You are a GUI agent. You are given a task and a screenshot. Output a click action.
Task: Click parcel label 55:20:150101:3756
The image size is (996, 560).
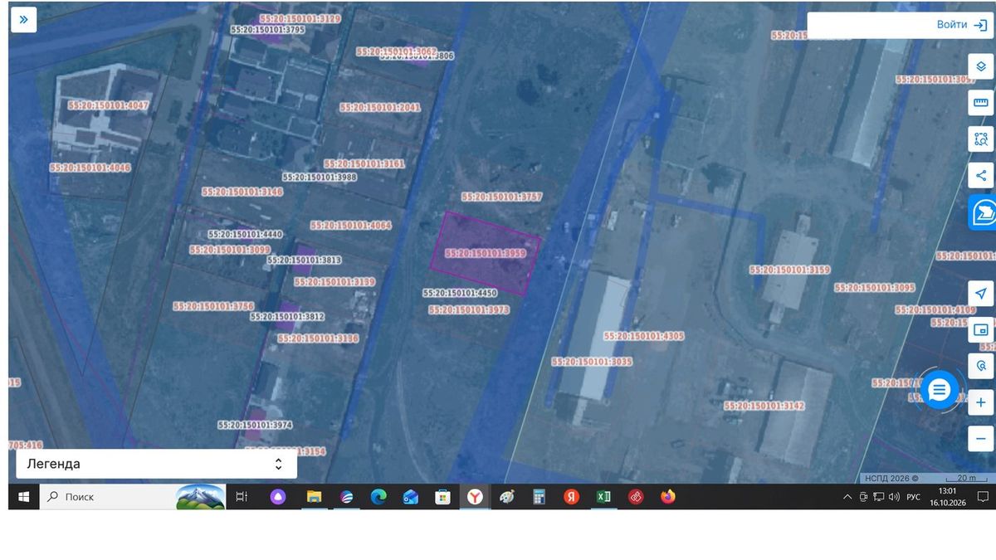click(214, 306)
